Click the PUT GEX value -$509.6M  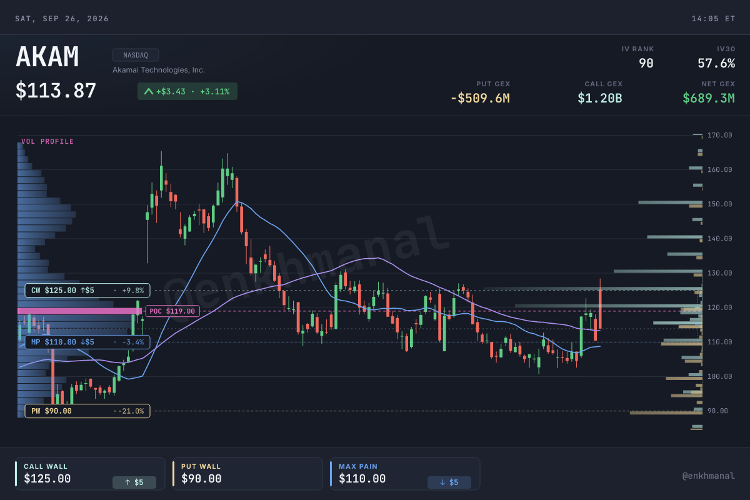click(x=480, y=98)
